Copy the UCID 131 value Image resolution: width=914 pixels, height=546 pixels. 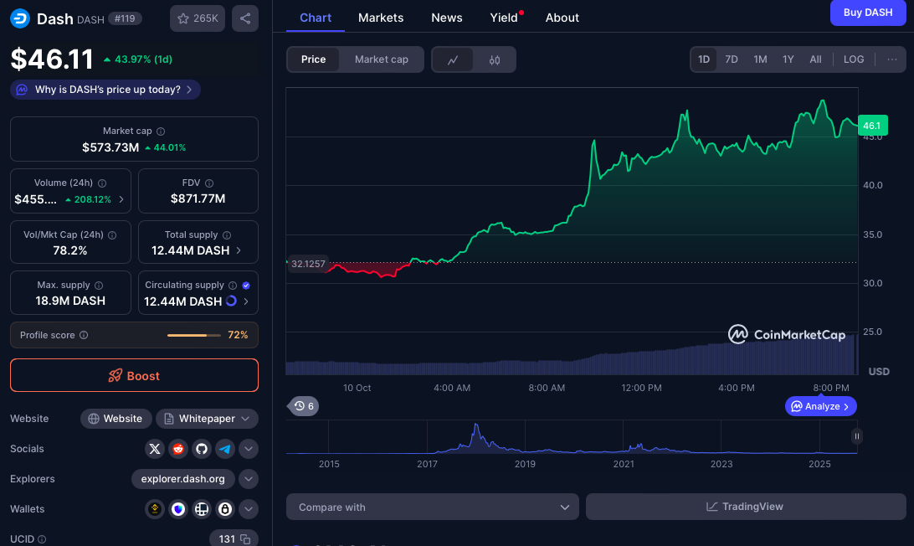[245, 539]
